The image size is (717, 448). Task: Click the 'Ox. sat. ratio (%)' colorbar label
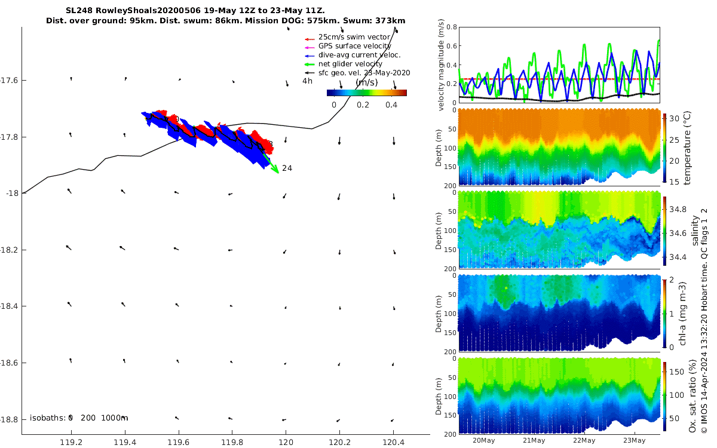pyautogui.click(x=693, y=396)
